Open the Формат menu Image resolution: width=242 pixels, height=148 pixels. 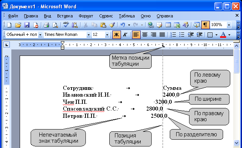[86, 16]
